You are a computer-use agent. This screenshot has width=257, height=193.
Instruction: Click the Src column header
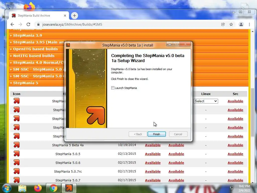(235, 94)
